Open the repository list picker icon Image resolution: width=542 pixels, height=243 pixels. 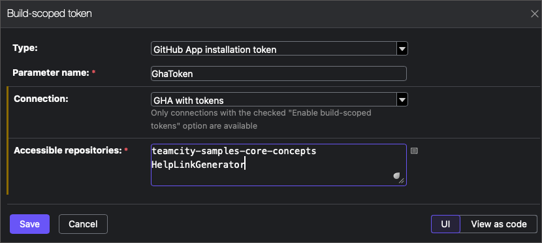[414, 151]
